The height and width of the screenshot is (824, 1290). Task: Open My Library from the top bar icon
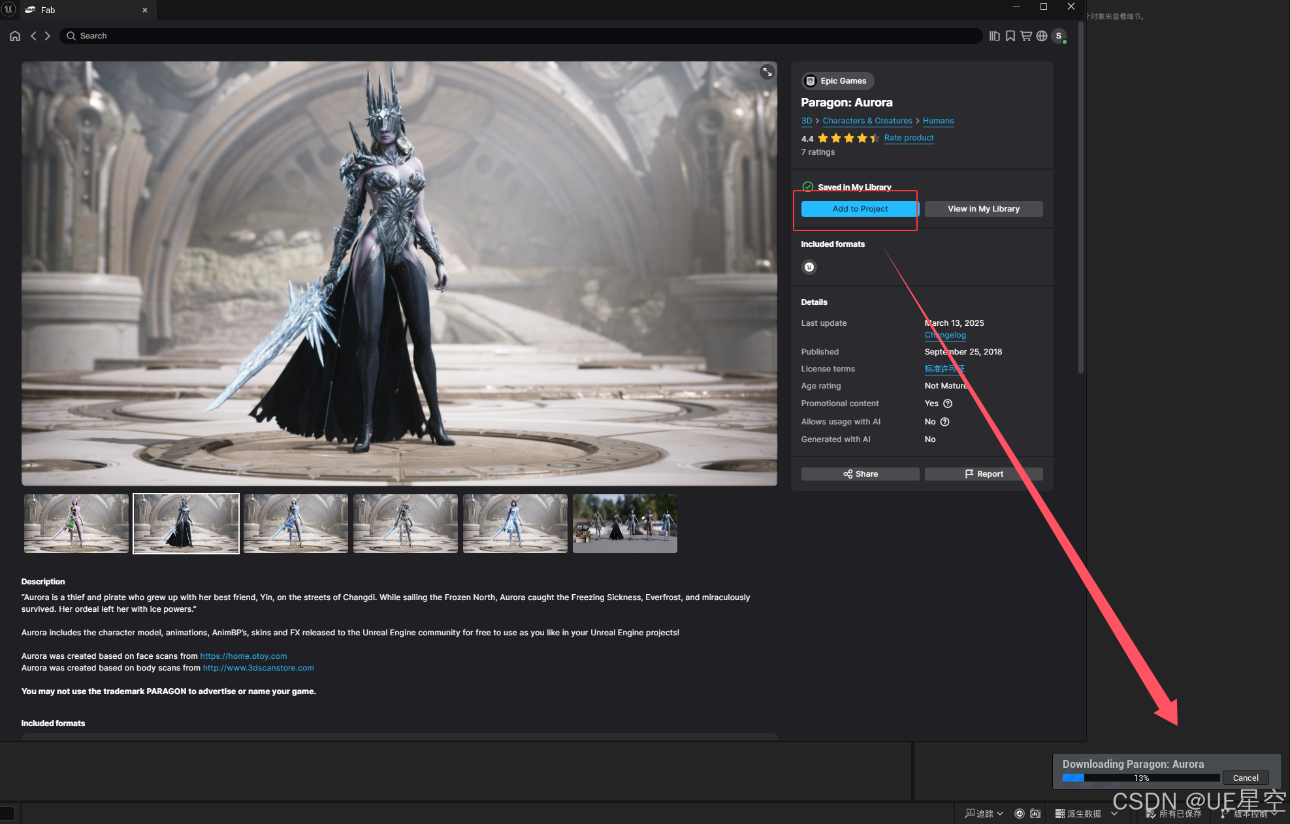(994, 36)
